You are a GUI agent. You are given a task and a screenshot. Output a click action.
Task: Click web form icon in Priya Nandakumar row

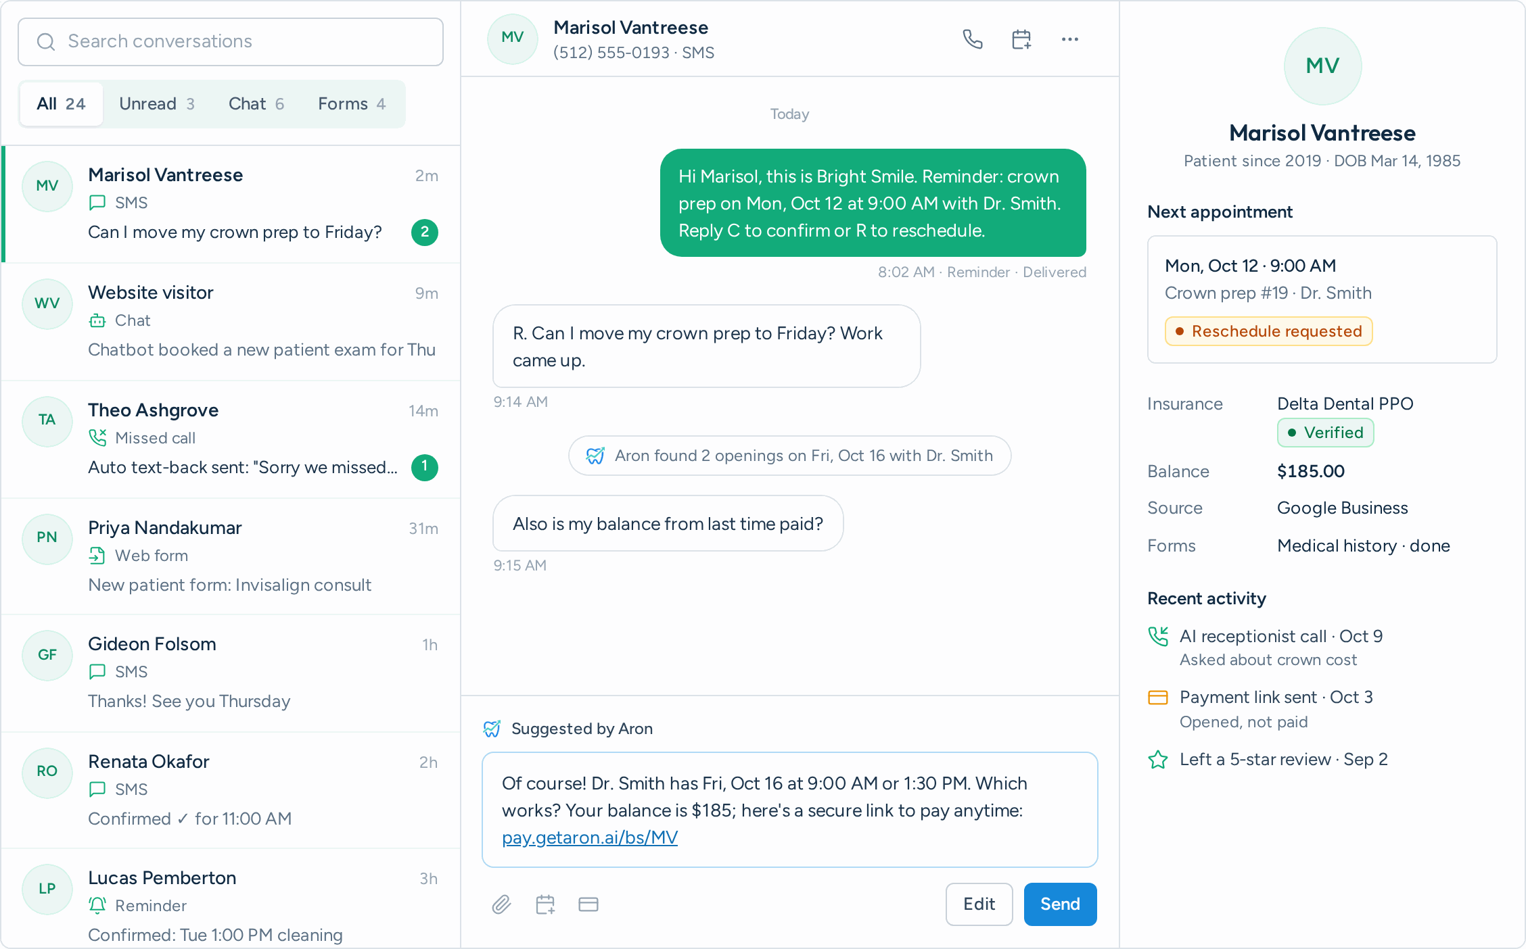(97, 555)
